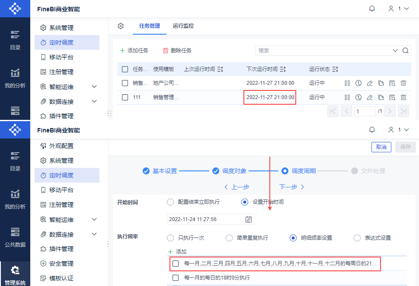Open 公共数据 in the left navigation bar

pyautogui.click(x=15, y=237)
